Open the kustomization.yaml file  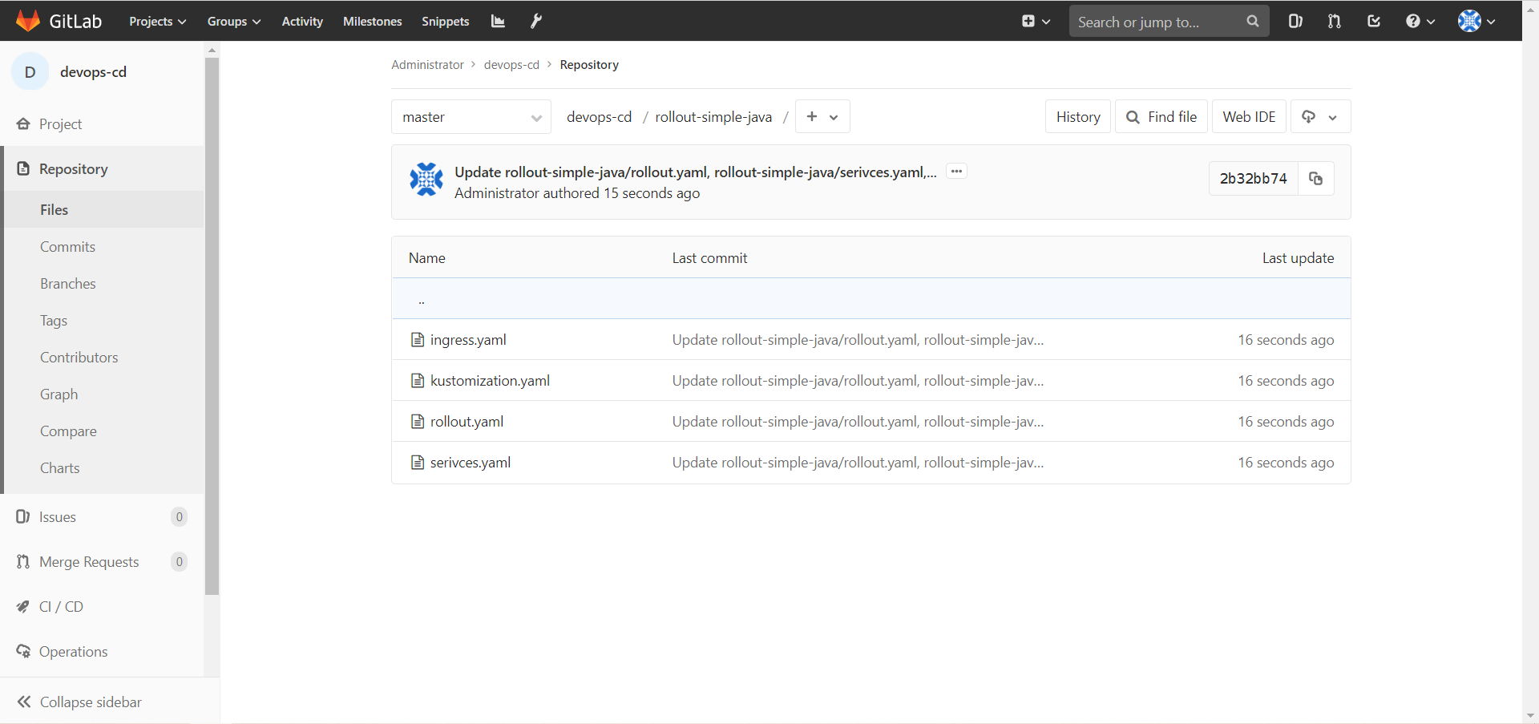tap(490, 381)
